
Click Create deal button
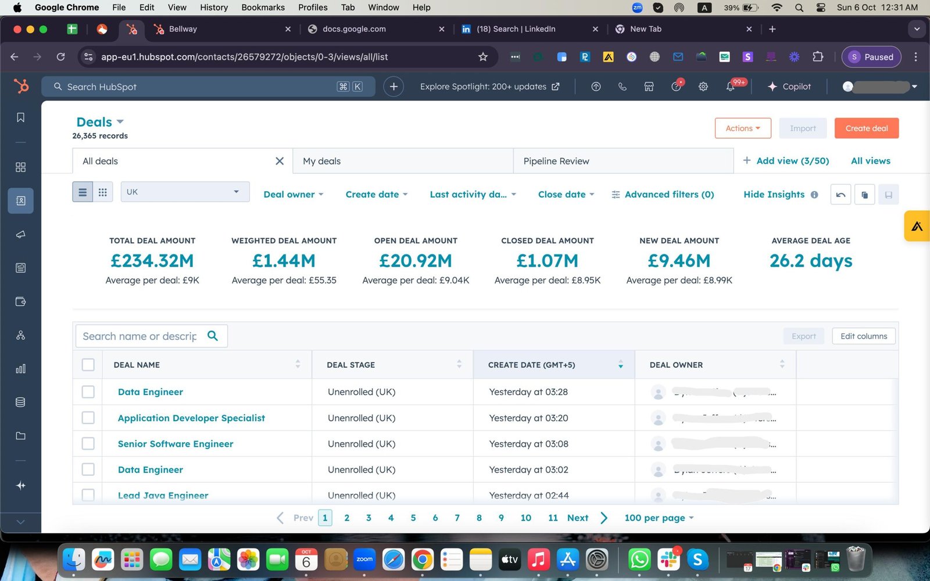(x=867, y=128)
